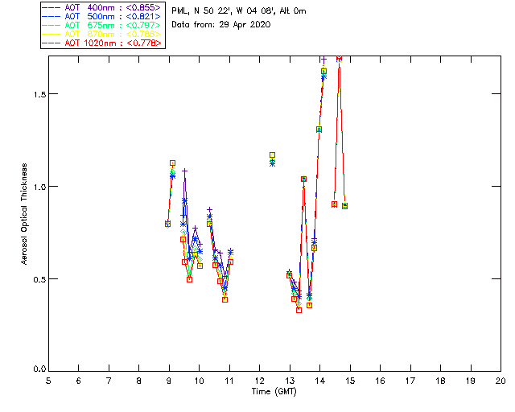The image size is (515, 412).
Task: Click the 12 tick label on time axis
Action: click(x=259, y=380)
